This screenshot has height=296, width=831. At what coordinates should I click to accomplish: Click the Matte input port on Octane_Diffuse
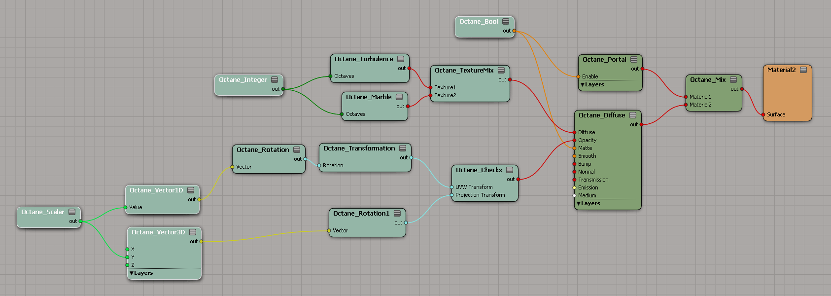[574, 148]
